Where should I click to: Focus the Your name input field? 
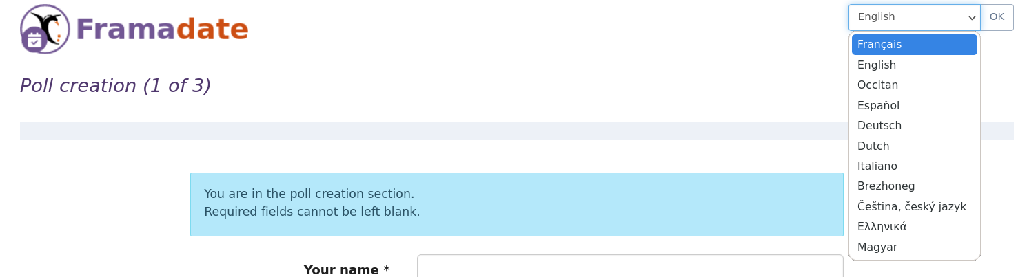pos(630,267)
